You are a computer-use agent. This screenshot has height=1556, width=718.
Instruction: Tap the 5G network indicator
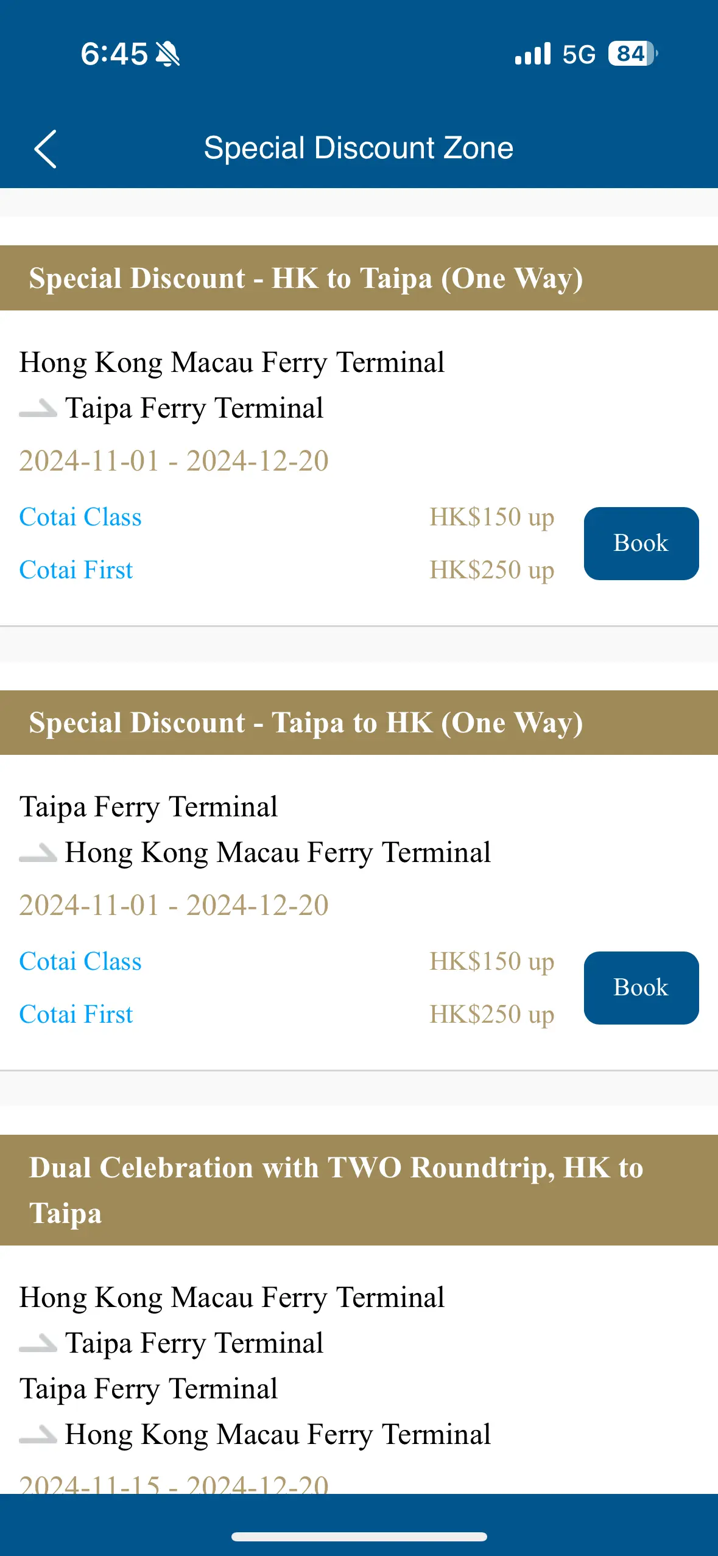pyautogui.click(x=579, y=54)
